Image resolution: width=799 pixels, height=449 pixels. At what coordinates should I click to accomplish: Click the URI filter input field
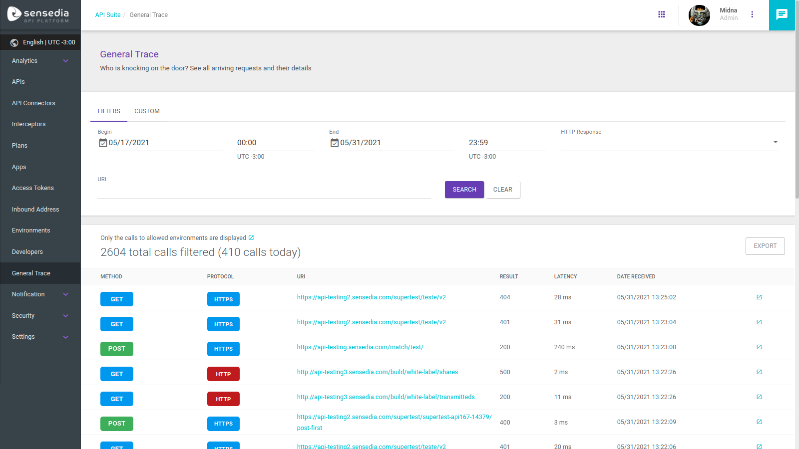(x=264, y=191)
